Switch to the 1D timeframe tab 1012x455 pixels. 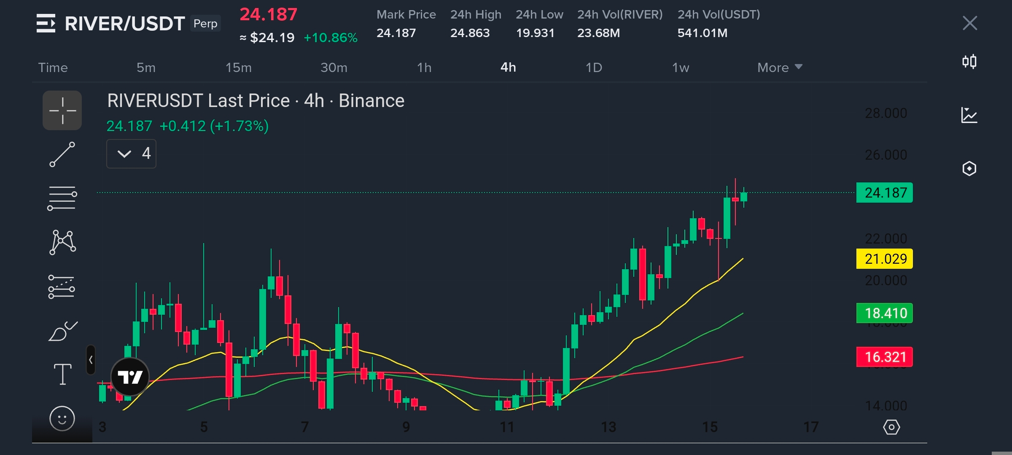click(x=594, y=67)
